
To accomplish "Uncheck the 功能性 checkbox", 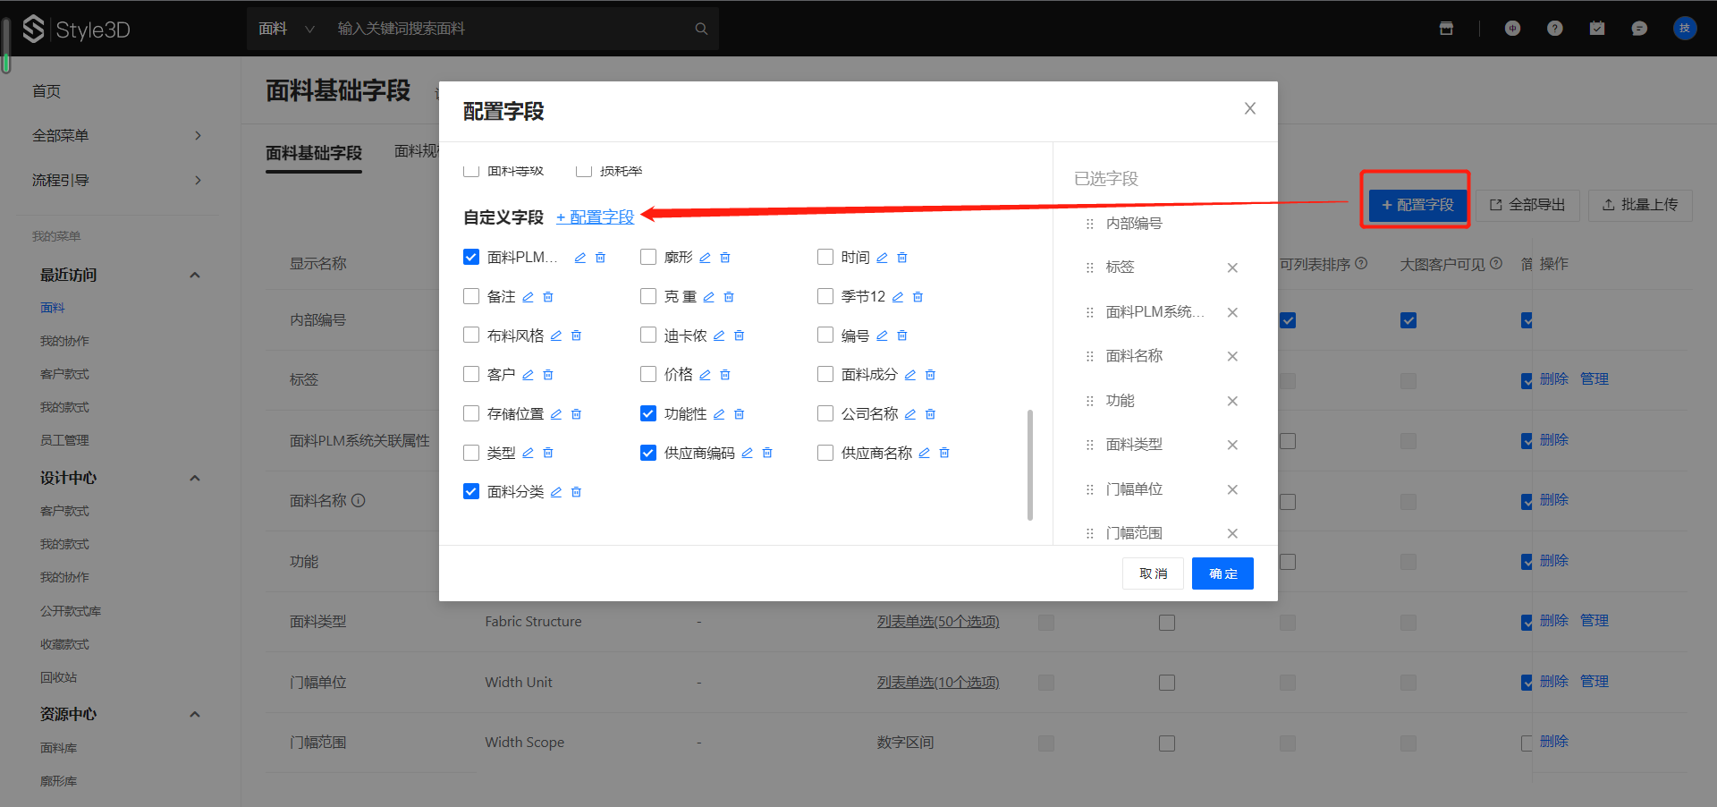I will 648,413.
